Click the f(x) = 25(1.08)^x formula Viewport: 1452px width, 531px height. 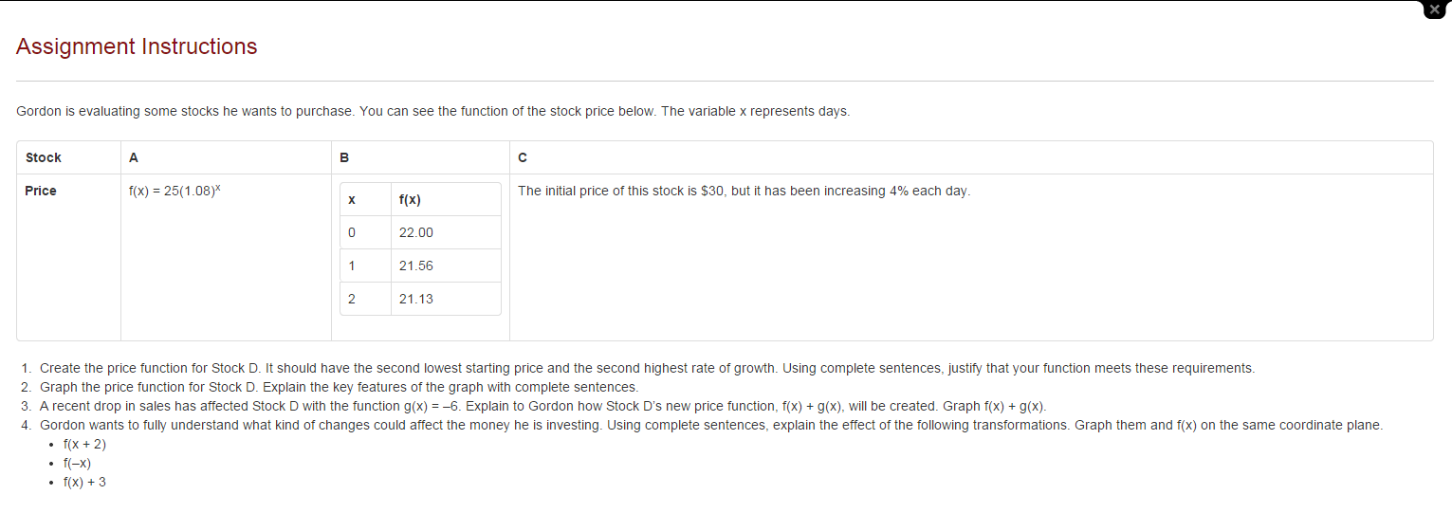click(x=175, y=191)
